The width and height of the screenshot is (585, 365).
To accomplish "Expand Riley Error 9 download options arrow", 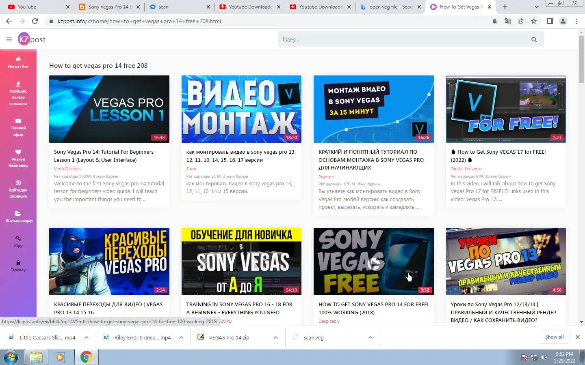I will pyautogui.click(x=181, y=337).
